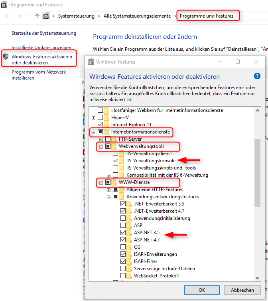
Task: Click the Forward arrow in navigation bar
Action: pyautogui.click(x=20, y=16)
